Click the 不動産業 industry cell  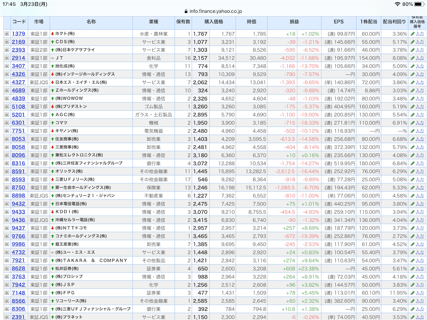point(153,196)
